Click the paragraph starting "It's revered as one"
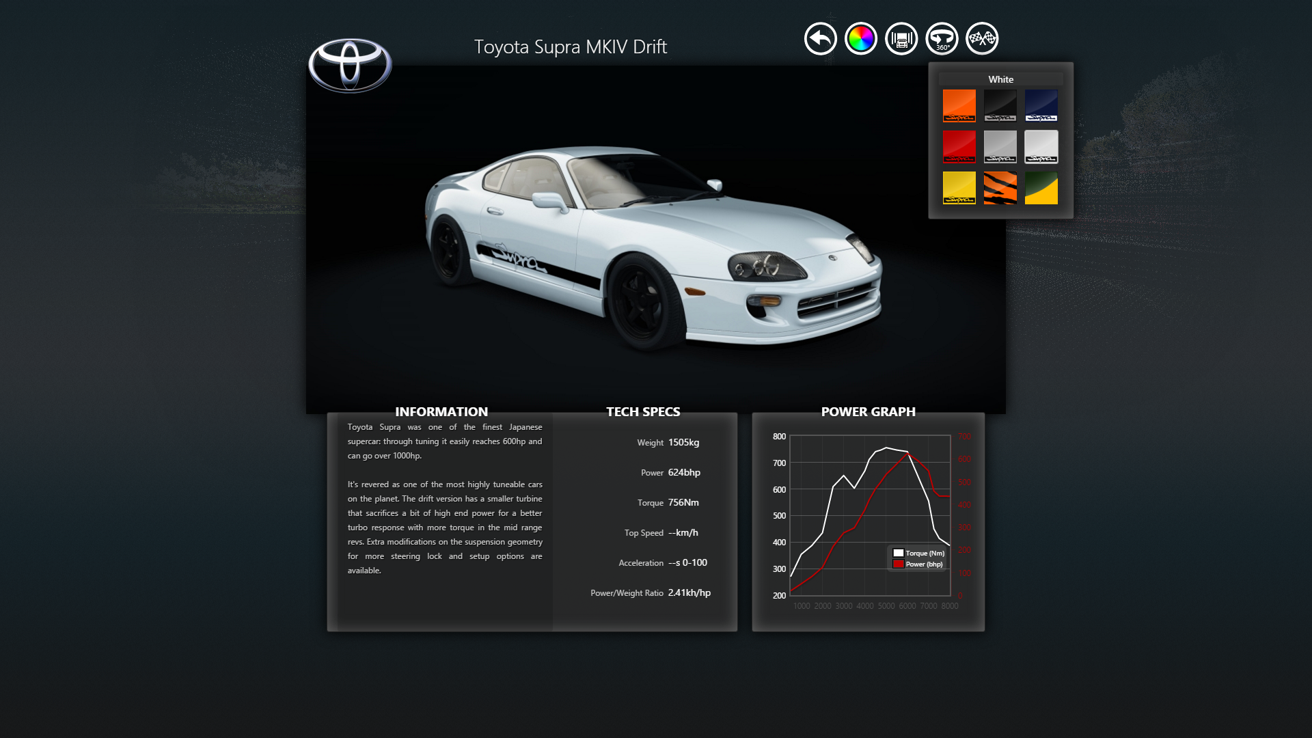1312x738 pixels. click(445, 528)
